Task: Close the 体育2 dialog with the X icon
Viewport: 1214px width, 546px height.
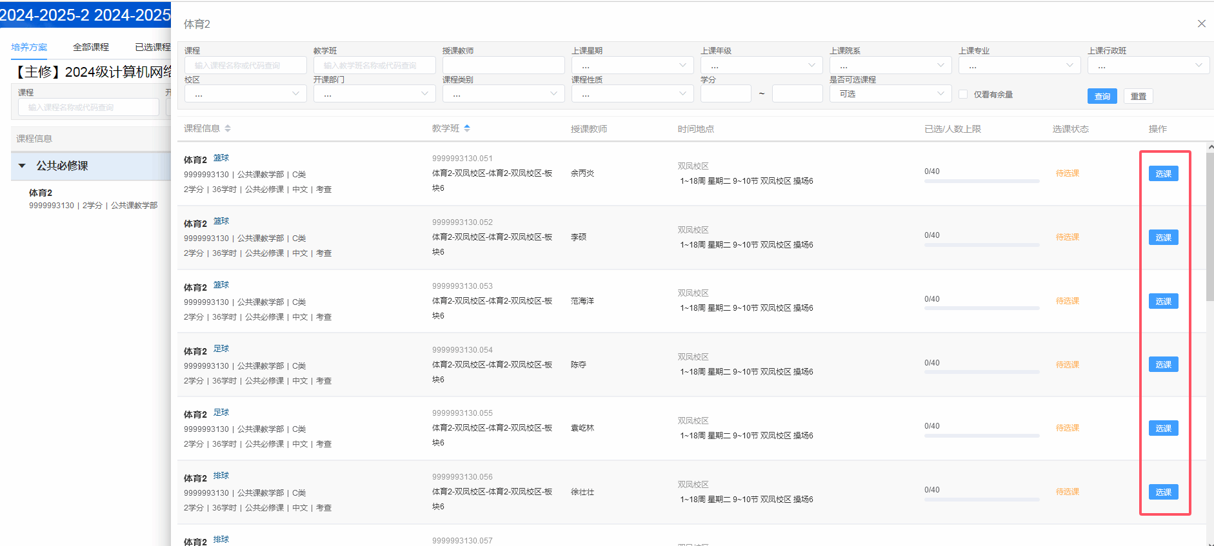Action: click(1201, 24)
